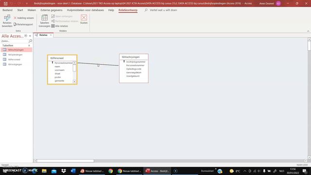Select the voornaam field in tblPersoneel
Screen dimensions: 311x175
pyautogui.click(x=59, y=70)
